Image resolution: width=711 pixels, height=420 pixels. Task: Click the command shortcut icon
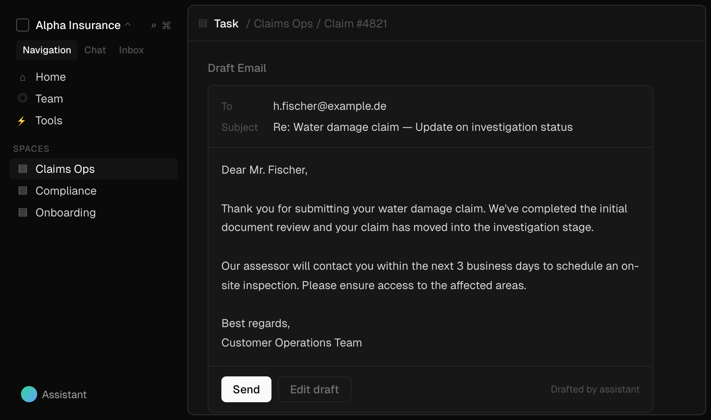[166, 25]
